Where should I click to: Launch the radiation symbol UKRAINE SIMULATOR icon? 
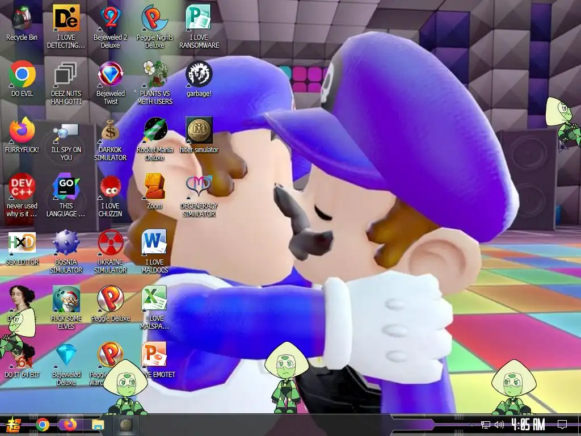pos(111,243)
